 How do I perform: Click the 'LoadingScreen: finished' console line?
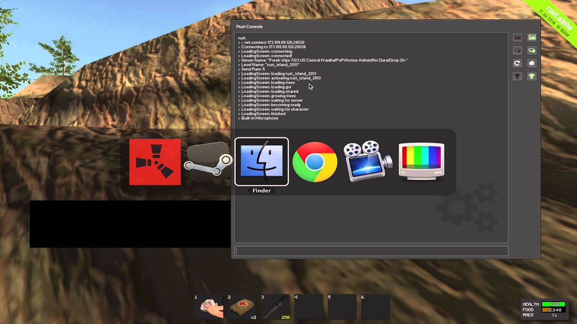point(262,114)
